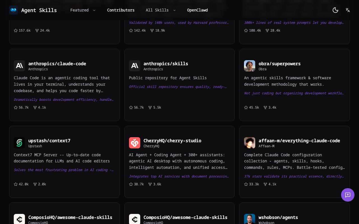Click 'Validated by 140k users' tagline
Image resolution: width=359 pixels, height=224 pixels.
click(179, 23)
